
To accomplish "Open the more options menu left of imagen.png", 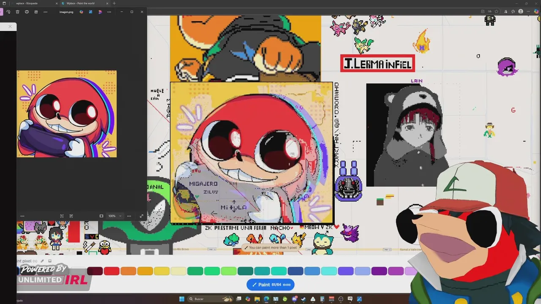I will (x=45, y=12).
